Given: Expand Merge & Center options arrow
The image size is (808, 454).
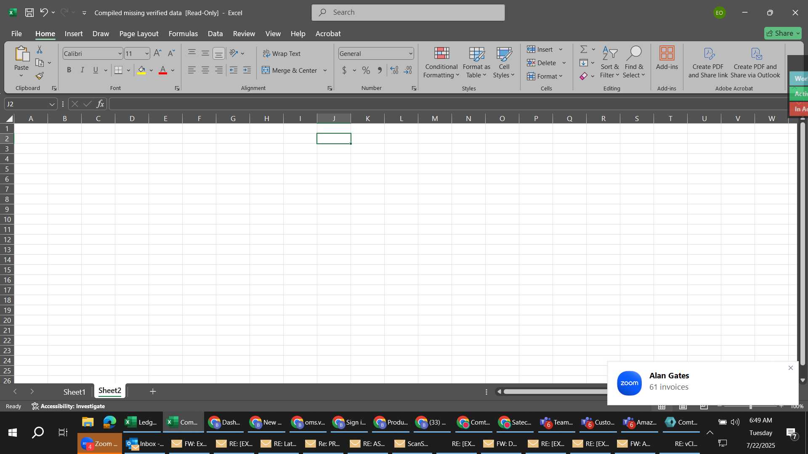Looking at the screenshot, I should tap(325, 70).
